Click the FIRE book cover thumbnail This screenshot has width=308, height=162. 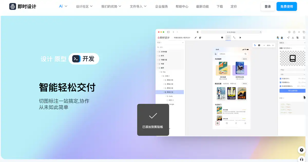[x=242, y=93]
